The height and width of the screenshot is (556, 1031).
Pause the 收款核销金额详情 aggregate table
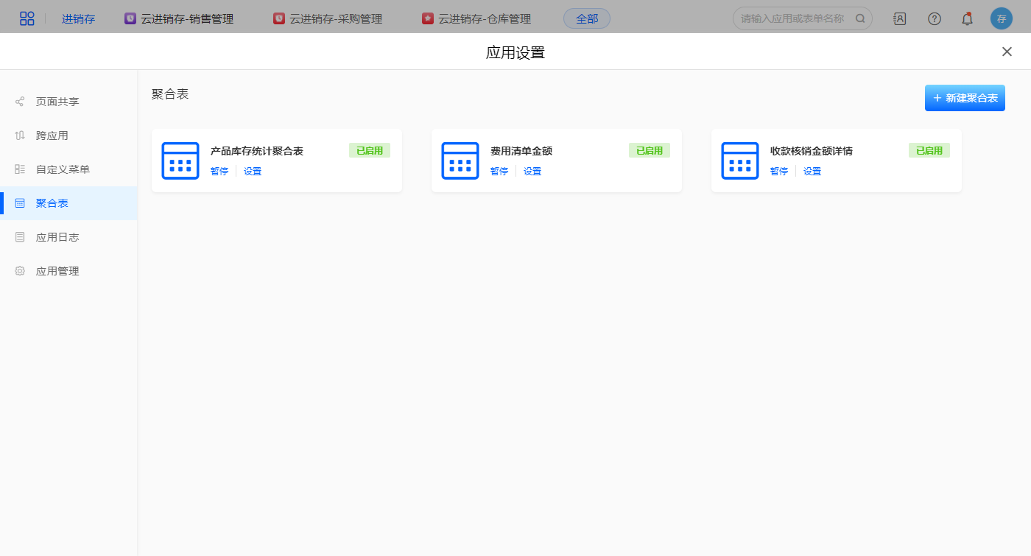779,172
